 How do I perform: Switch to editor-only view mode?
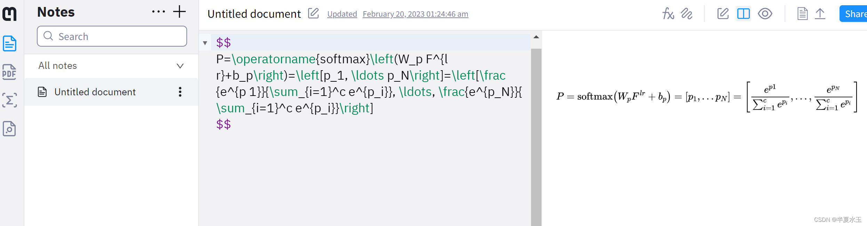click(723, 14)
